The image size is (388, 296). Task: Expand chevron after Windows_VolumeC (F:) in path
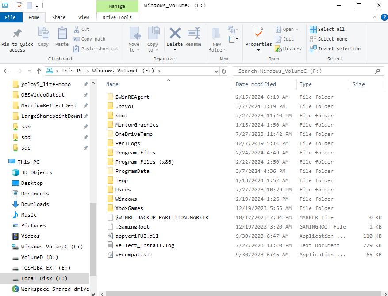(159, 71)
